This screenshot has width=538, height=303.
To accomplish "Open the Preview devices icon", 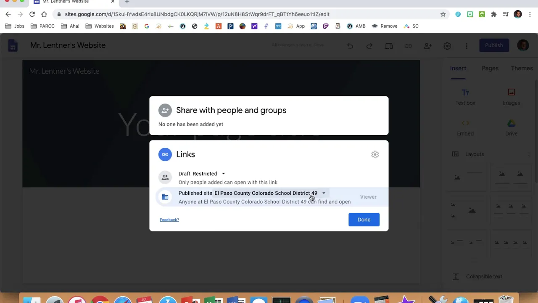I will pos(389,46).
